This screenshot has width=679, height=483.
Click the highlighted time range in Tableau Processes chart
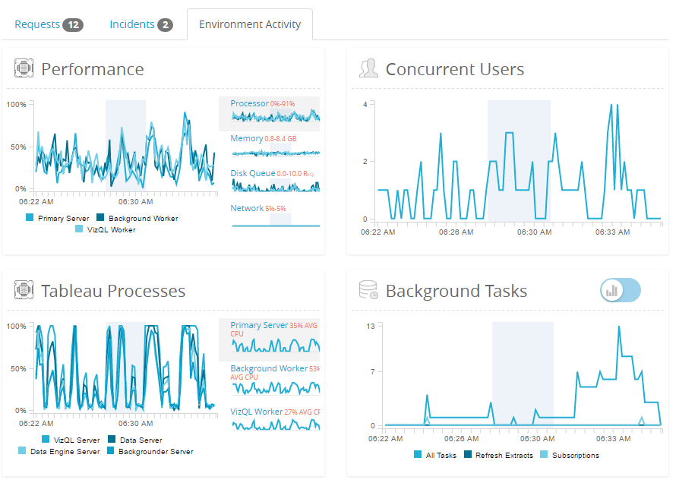pyautogui.click(x=125, y=367)
